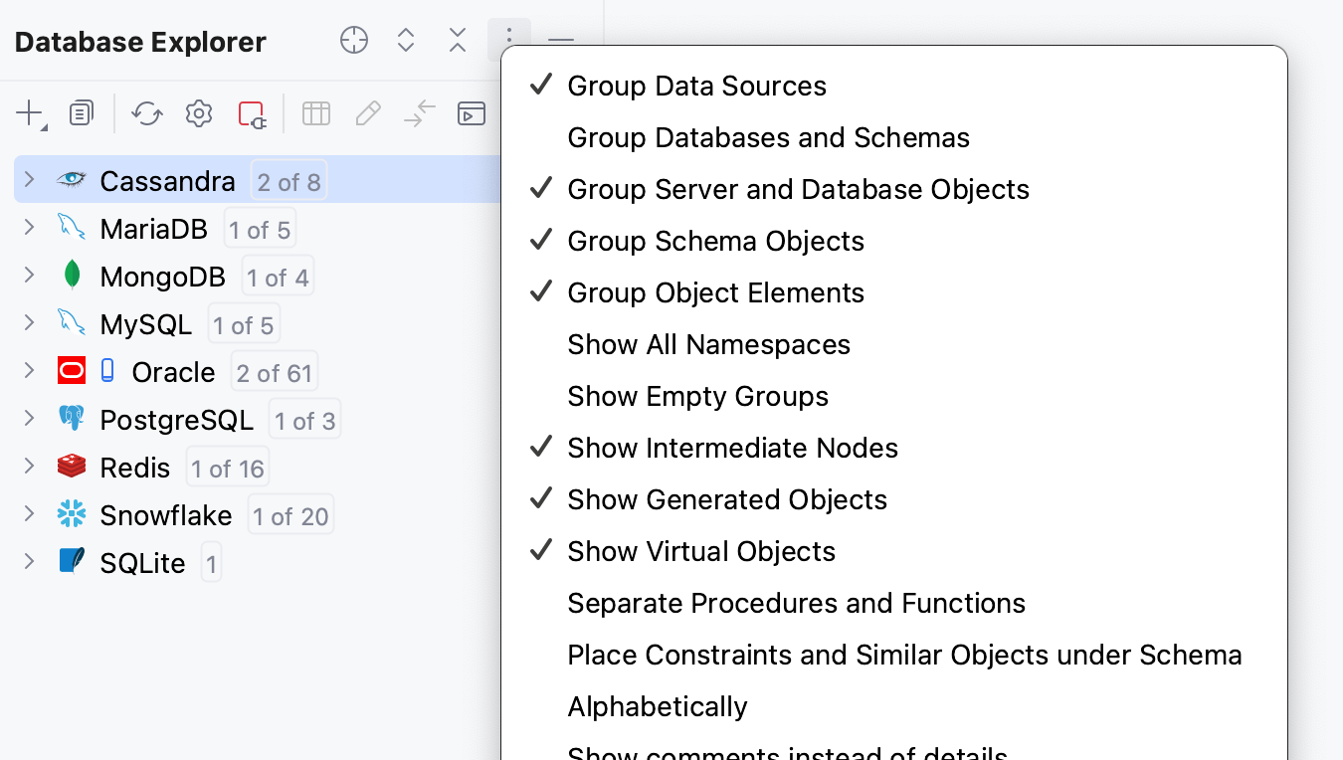Click the red Oracle logo icon

point(72,371)
